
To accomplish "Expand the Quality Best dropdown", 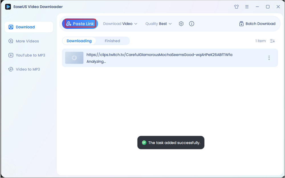I will tap(158, 24).
